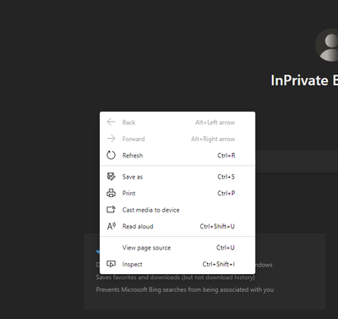
Task: Click the InPrivate profile avatar
Action: point(327,45)
